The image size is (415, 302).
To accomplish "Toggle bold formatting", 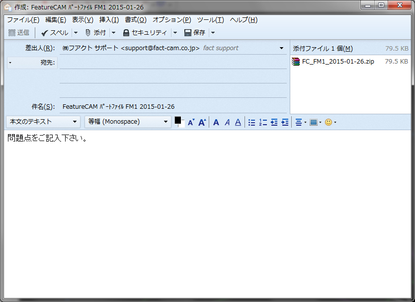I will click(216, 122).
